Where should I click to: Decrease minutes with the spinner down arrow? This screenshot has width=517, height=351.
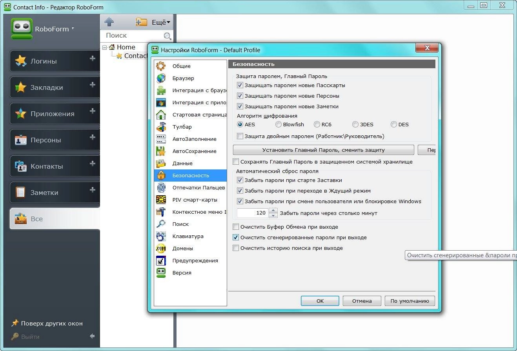coord(273,215)
